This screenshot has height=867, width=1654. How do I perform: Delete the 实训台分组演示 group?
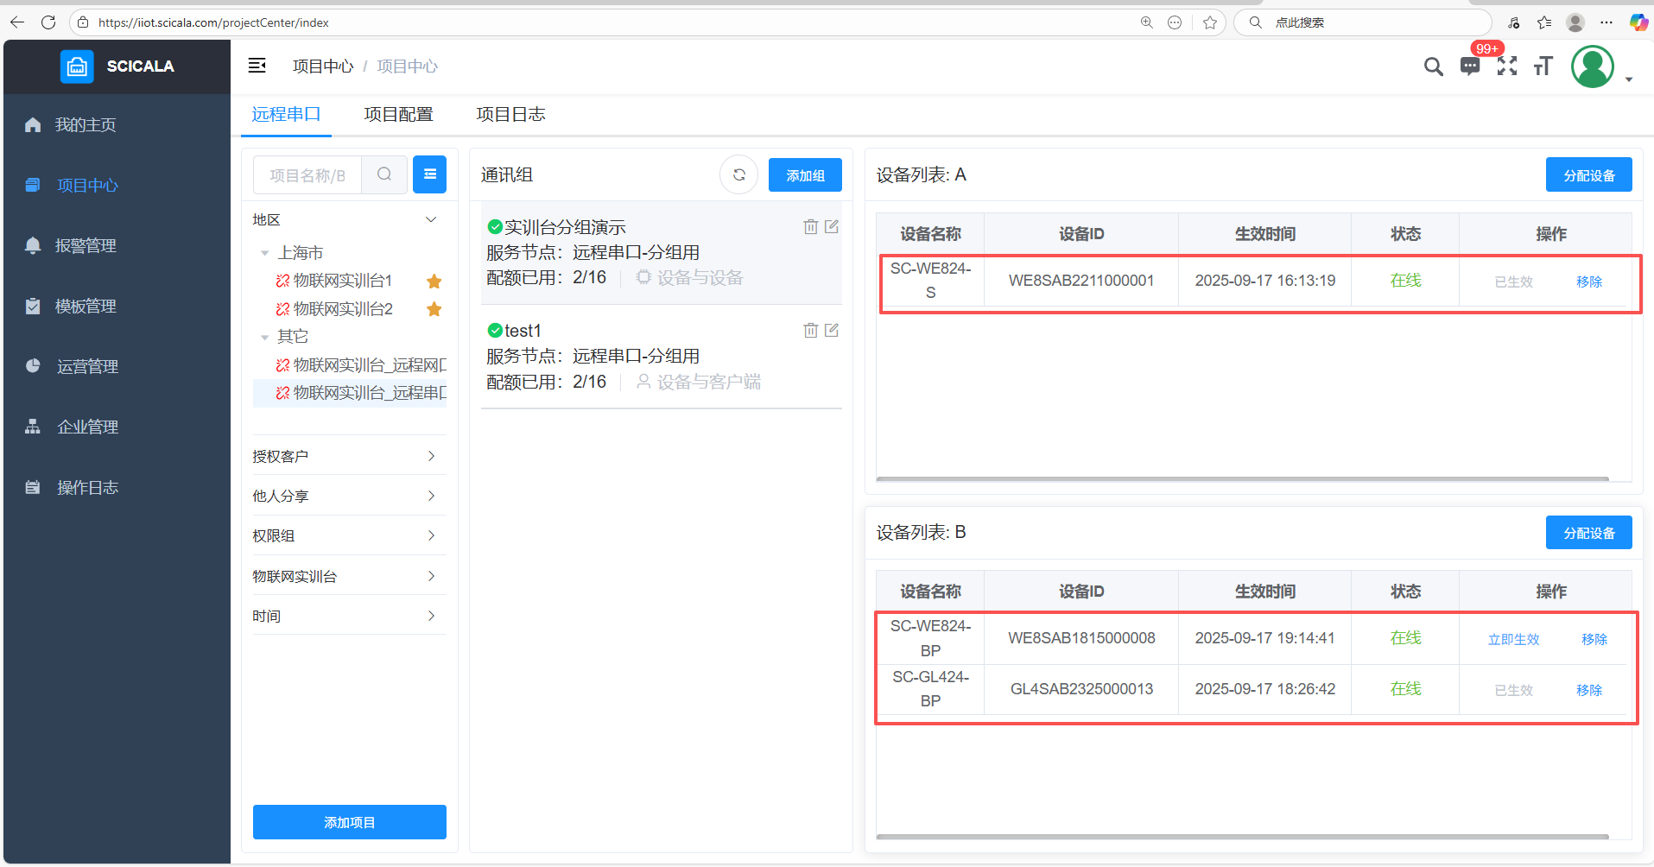click(x=810, y=227)
